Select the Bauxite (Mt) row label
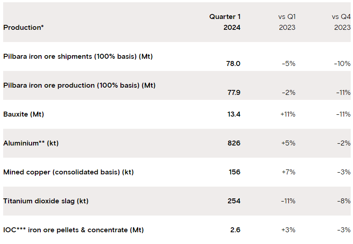The width and height of the screenshot is (353, 244). coord(24,114)
